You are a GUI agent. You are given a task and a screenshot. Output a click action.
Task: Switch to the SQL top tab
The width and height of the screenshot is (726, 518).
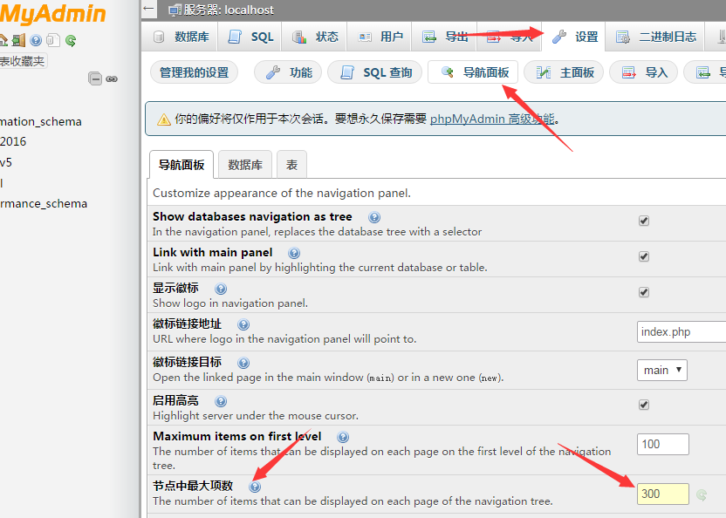point(251,37)
